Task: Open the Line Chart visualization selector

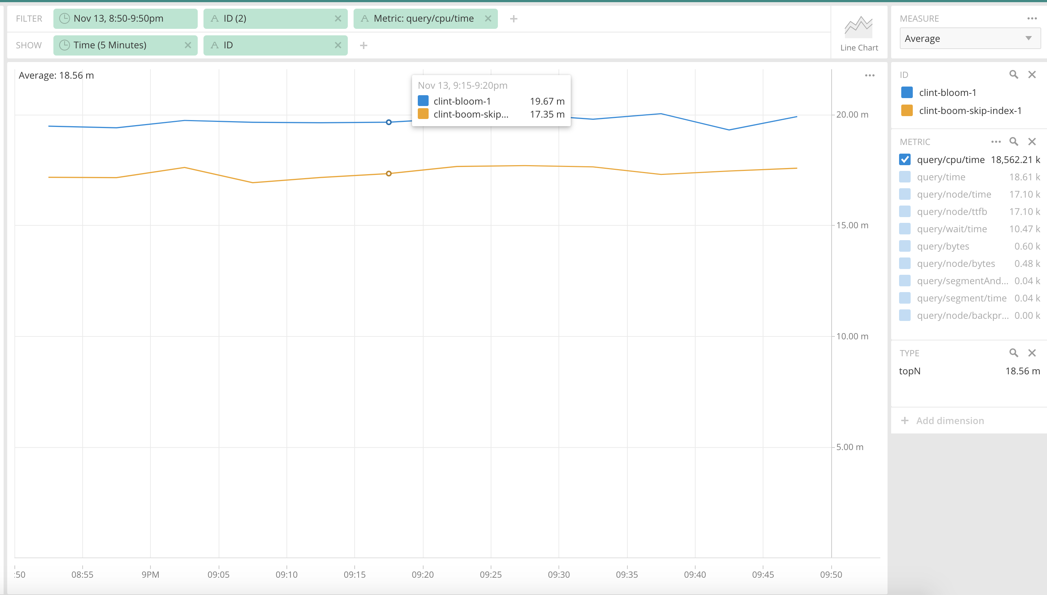Action: pyautogui.click(x=859, y=34)
